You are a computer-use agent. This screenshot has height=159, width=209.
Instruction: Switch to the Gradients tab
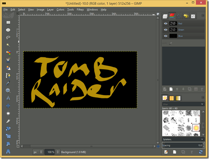click(178, 98)
